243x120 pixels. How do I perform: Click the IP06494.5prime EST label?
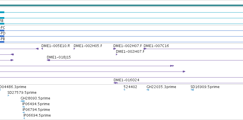tap(36, 104)
